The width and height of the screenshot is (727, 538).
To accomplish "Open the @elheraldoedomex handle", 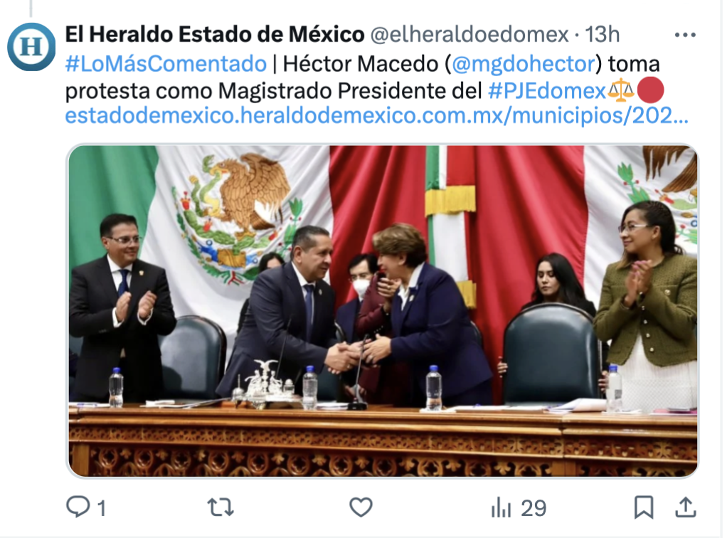I will (x=469, y=34).
